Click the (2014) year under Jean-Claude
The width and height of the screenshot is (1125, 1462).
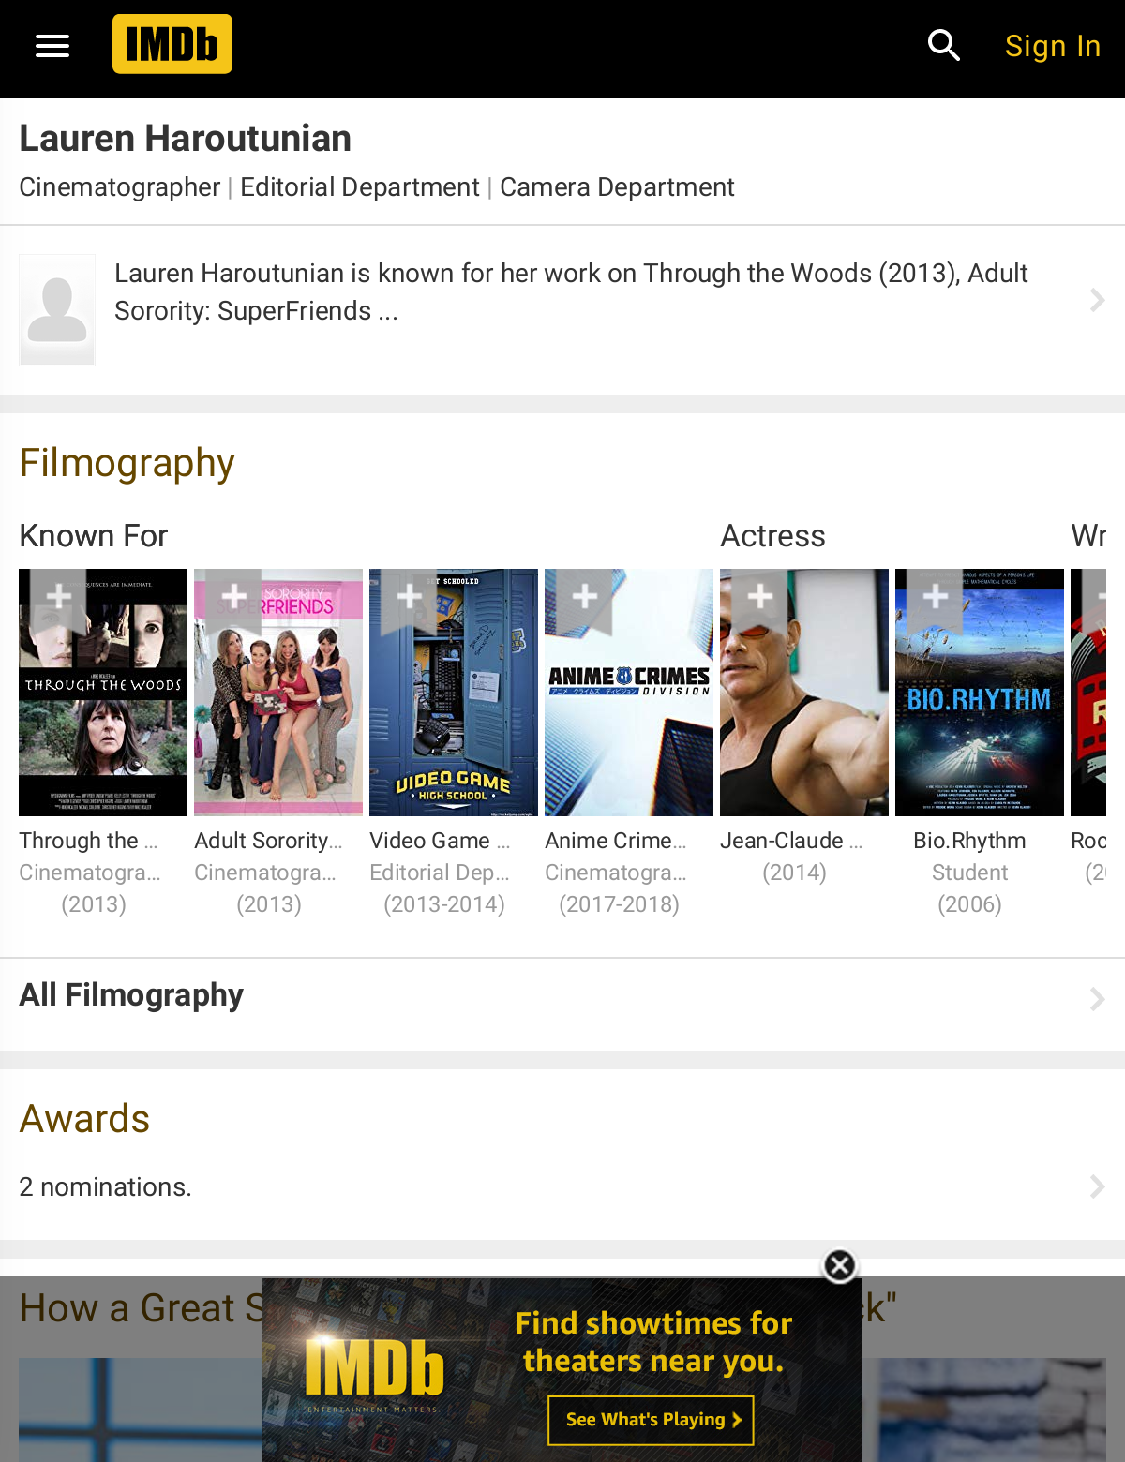point(794,873)
